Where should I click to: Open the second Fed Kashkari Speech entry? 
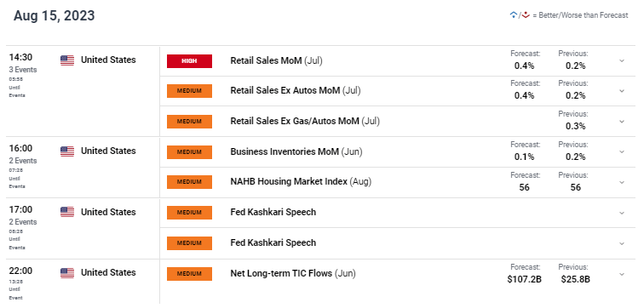273,242
